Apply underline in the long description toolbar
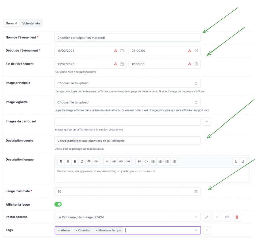This screenshot has height=241, width=264. click(x=68, y=161)
